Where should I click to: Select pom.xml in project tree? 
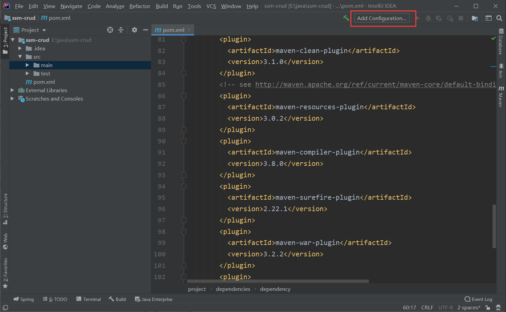[40, 82]
